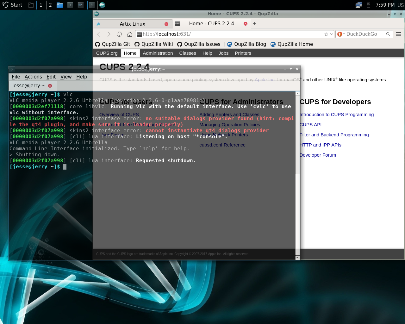This screenshot has height=324, width=405.
Task: Switch to virtual desktop 2
Action: point(50,5)
